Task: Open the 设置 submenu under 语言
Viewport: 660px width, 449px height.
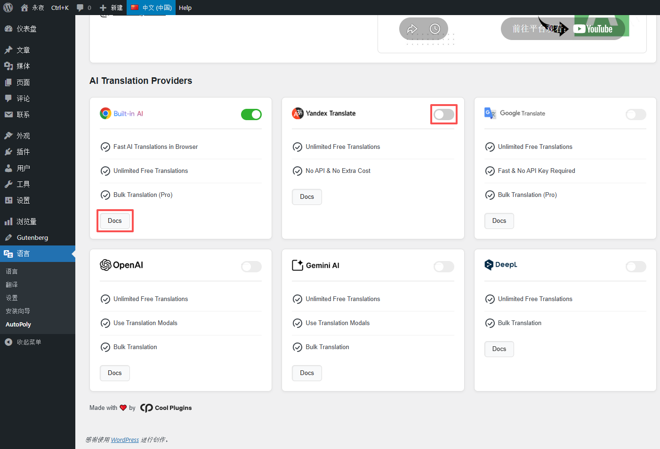Action: 12,298
